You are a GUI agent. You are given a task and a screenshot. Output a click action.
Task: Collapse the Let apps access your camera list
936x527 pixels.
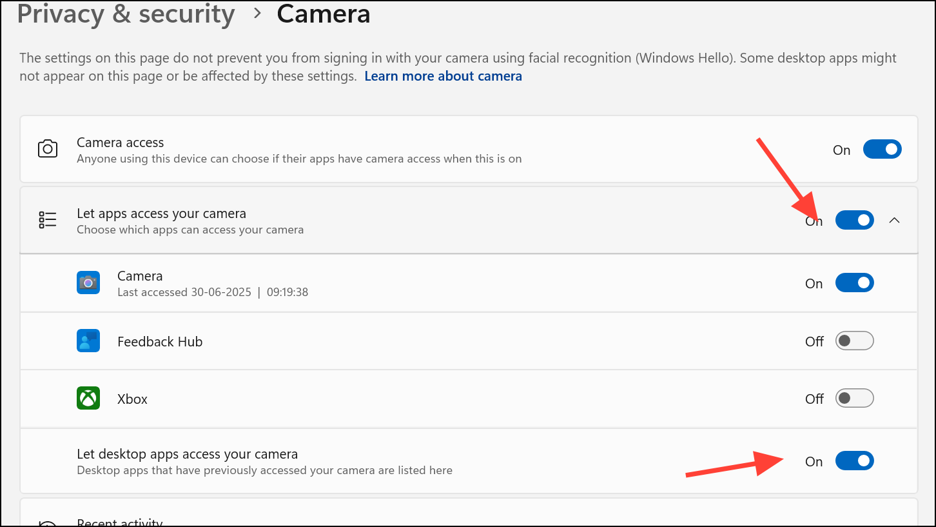pos(895,220)
